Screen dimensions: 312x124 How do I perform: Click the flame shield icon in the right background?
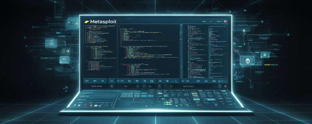(246, 61)
